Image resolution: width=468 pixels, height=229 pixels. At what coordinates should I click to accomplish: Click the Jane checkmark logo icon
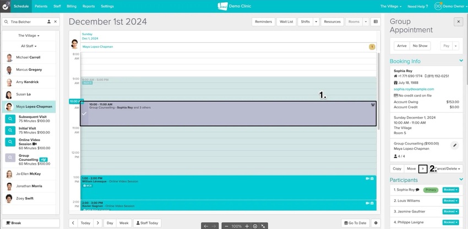[6, 6]
